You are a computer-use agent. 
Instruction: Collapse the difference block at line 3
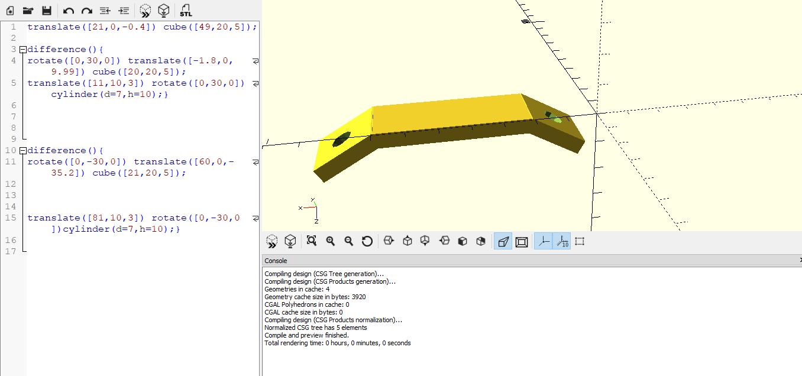pos(22,50)
